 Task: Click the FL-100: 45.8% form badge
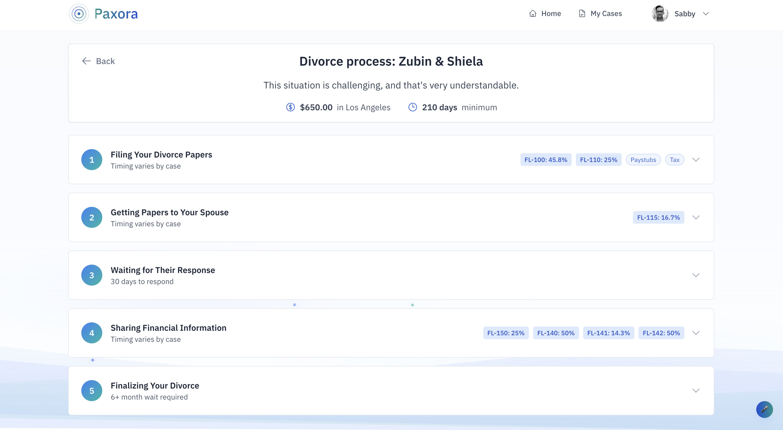[546, 160]
